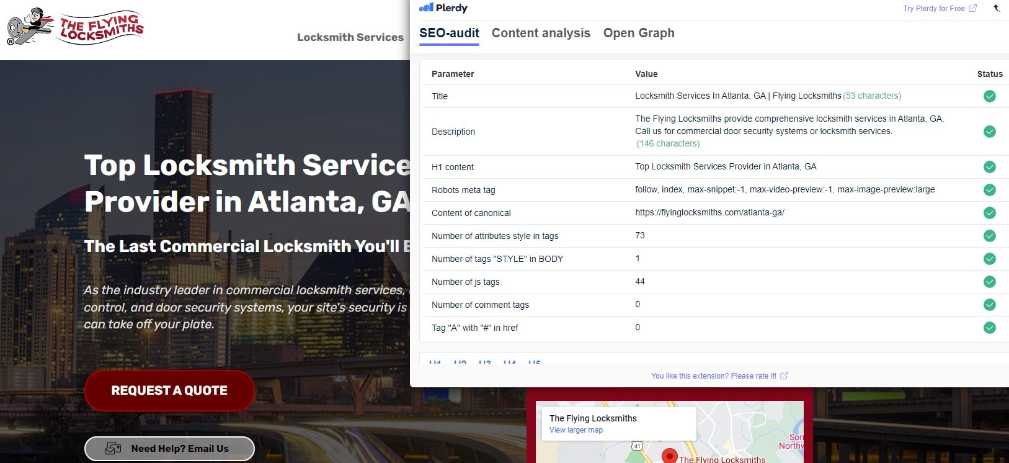Screen dimensions: 1009x463
Task: Open the Content analysis tab
Action: [x=541, y=33]
